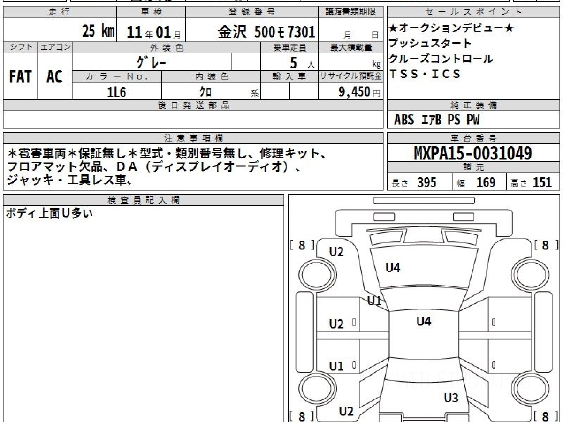The width and height of the screenshot is (563, 422).
Task: Select the セールスポイント header
Action: (473, 12)
